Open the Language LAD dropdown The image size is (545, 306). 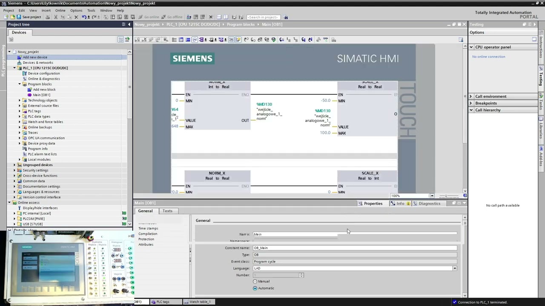click(x=454, y=268)
